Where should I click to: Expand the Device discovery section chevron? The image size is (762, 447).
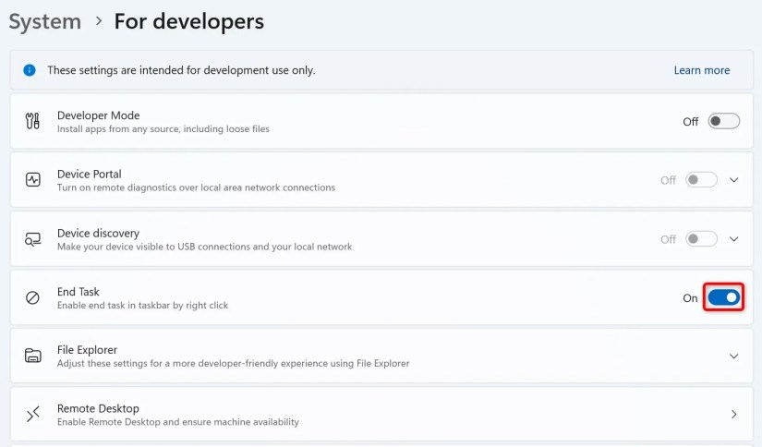pyautogui.click(x=734, y=239)
